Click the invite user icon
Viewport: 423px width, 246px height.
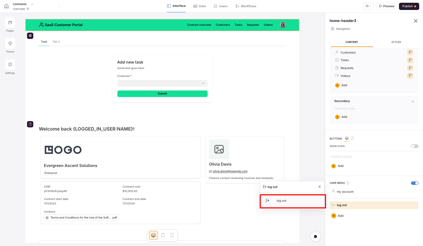coord(368,6)
